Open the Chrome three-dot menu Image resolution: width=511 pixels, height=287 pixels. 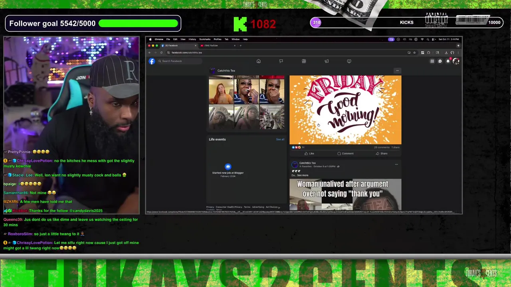(458, 53)
